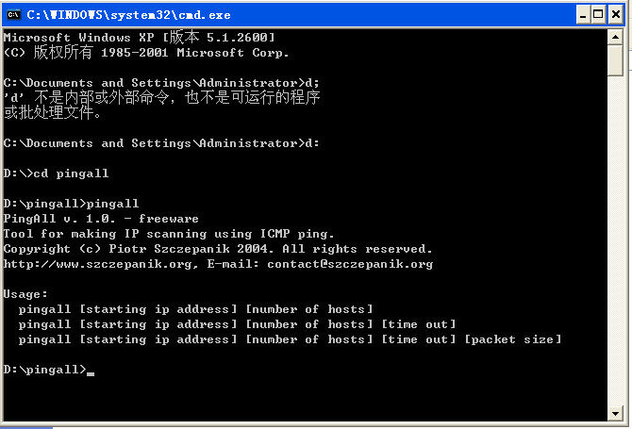Open the cmd.exe system menu icon
Screen dimensions: 632x429
(13, 14)
